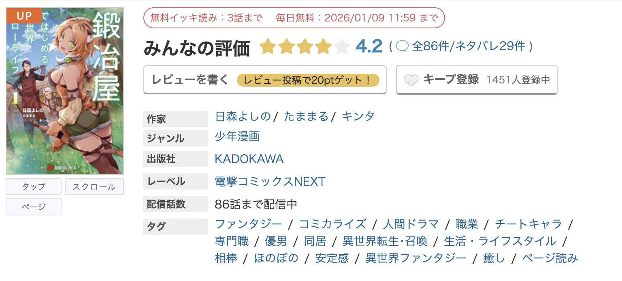
Task: Open the 少年漫画 genre link
Action: 237,137
